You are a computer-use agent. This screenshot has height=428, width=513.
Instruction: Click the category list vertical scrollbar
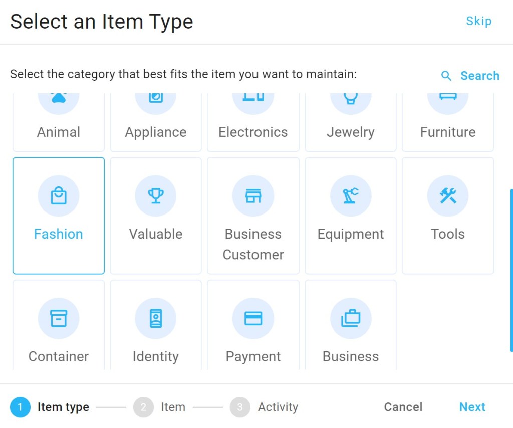point(511,270)
